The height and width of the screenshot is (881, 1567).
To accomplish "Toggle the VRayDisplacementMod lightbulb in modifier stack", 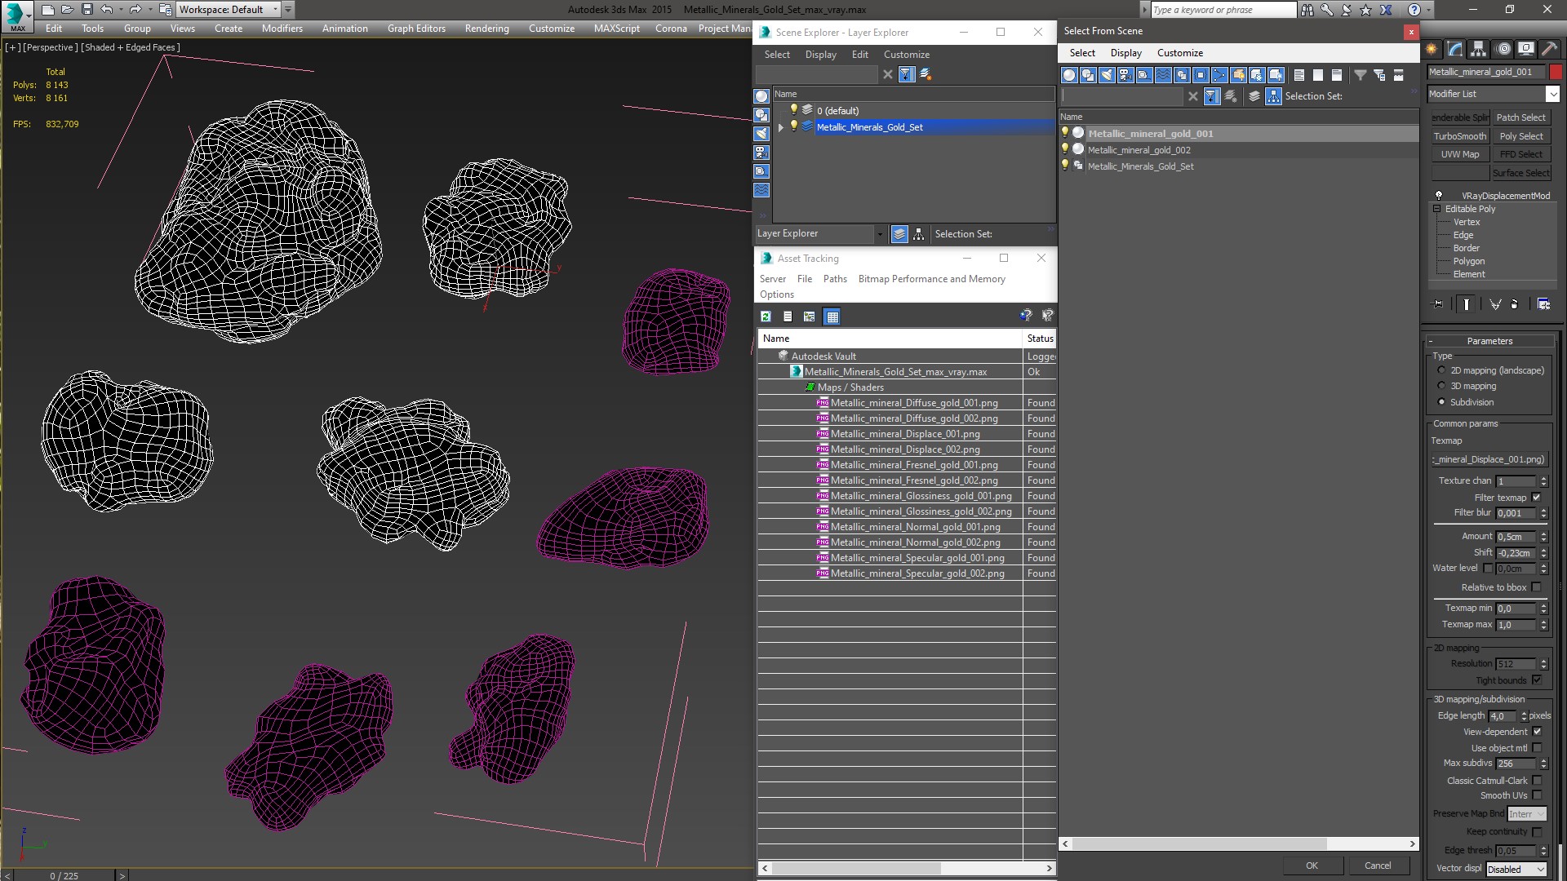I will pos(1439,196).
